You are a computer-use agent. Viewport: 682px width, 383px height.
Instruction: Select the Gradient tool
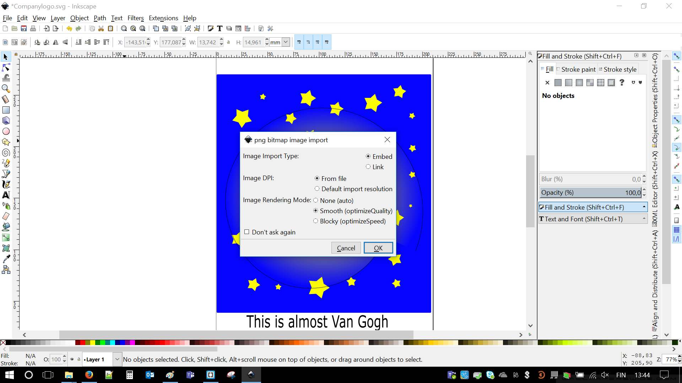pos(6,238)
